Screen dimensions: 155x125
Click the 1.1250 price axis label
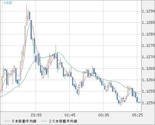click(148, 103)
